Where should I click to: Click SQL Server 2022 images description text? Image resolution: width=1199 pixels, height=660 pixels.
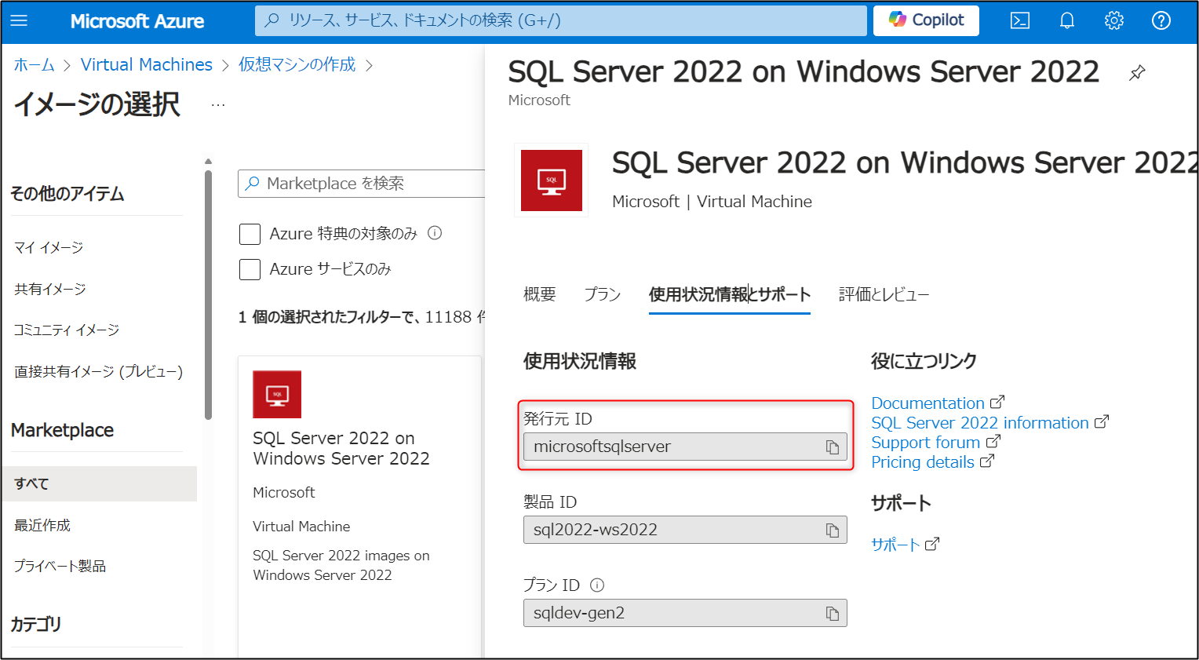[x=341, y=565]
